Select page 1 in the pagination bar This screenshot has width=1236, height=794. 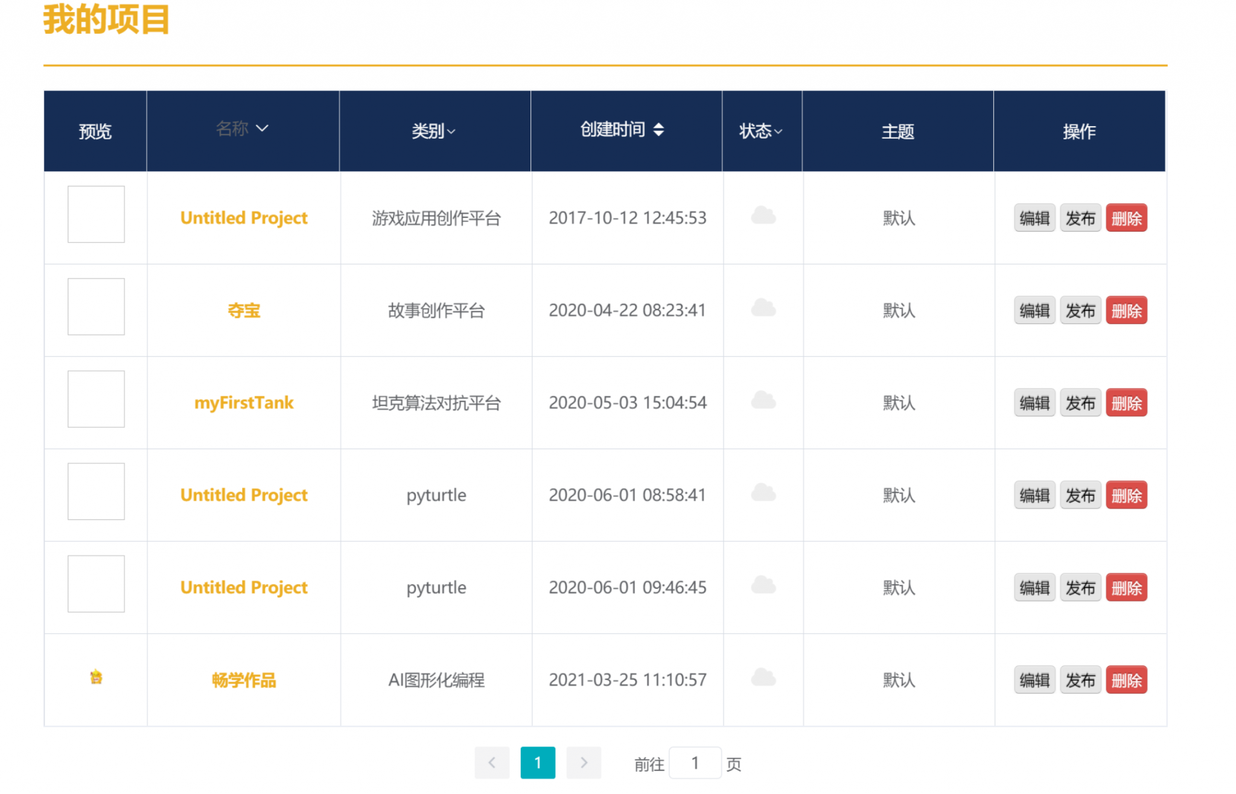[538, 762]
